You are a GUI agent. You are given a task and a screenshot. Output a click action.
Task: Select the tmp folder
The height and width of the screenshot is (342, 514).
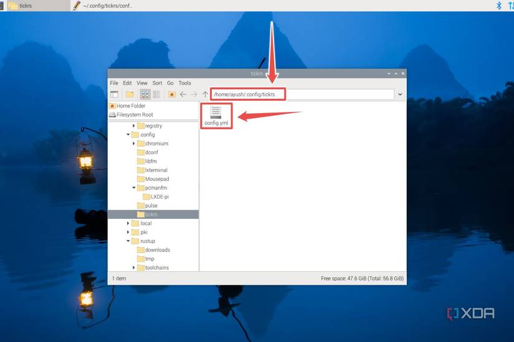146,259
